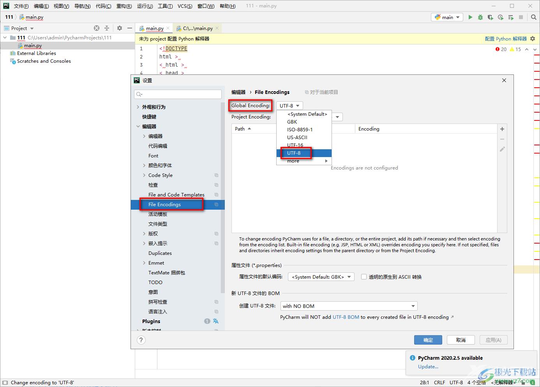This screenshot has width=540, height=387.
Task: Click the notification info icon
Action: tap(412, 358)
